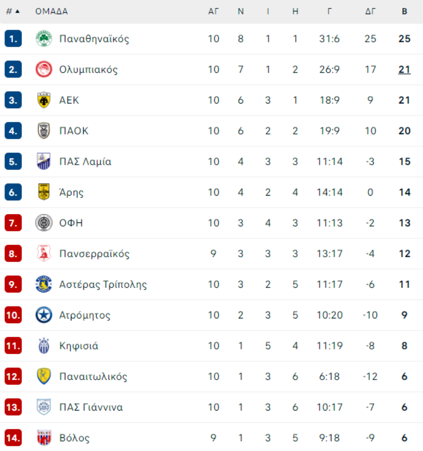Click the Olympiacos red club logo
This screenshot has height=451, width=423.
(44, 70)
